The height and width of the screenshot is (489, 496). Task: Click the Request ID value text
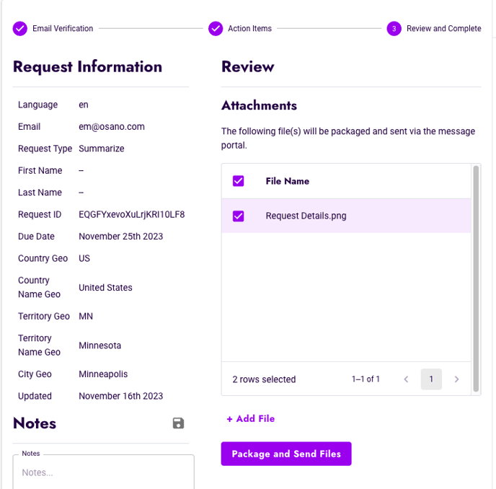click(131, 214)
